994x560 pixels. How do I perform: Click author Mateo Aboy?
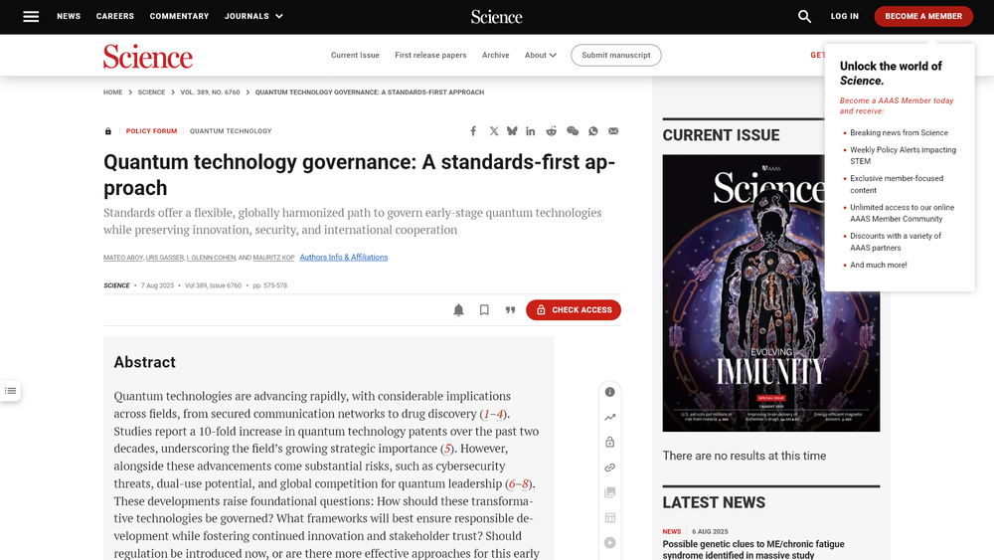coord(123,258)
